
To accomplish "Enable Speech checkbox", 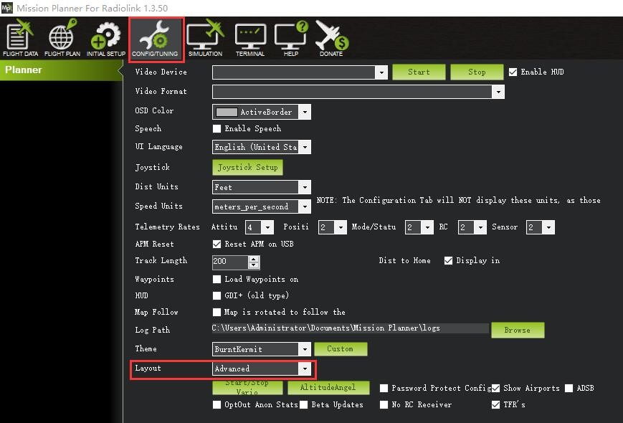I will [x=217, y=129].
